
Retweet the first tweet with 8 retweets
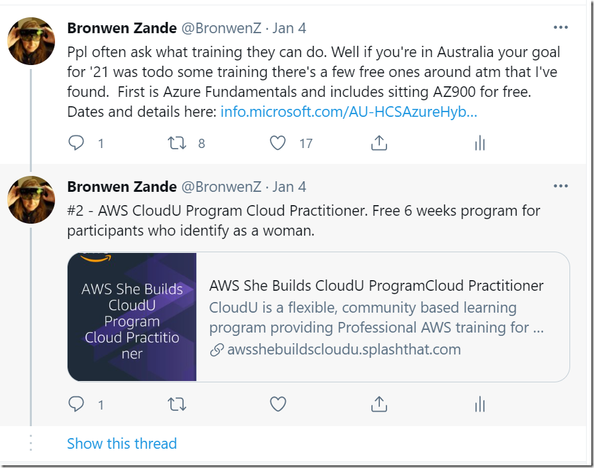click(x=177, y=143)
